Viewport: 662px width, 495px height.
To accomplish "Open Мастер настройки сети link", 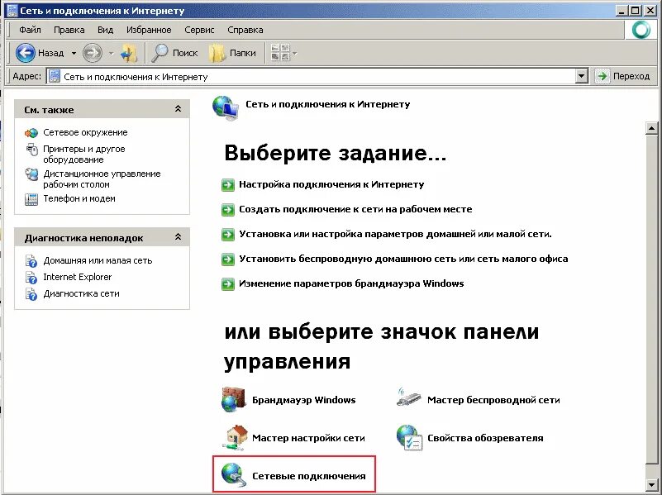I will 308,438.
